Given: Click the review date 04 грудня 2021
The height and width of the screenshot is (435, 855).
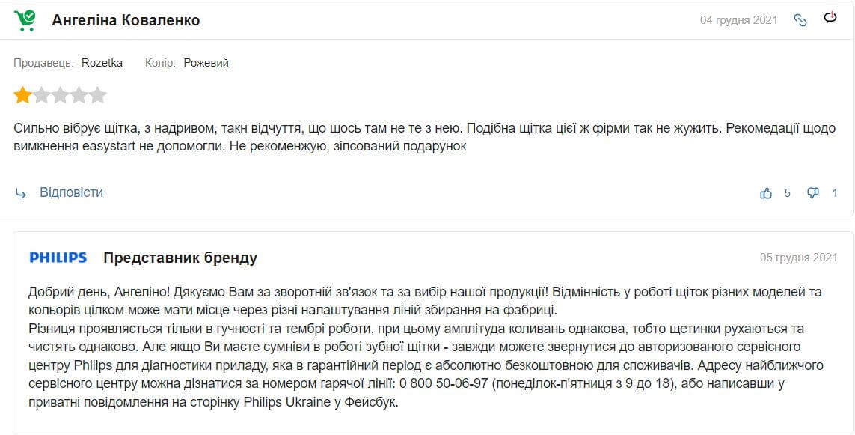Looking at the screenshot, I should 740,19.
